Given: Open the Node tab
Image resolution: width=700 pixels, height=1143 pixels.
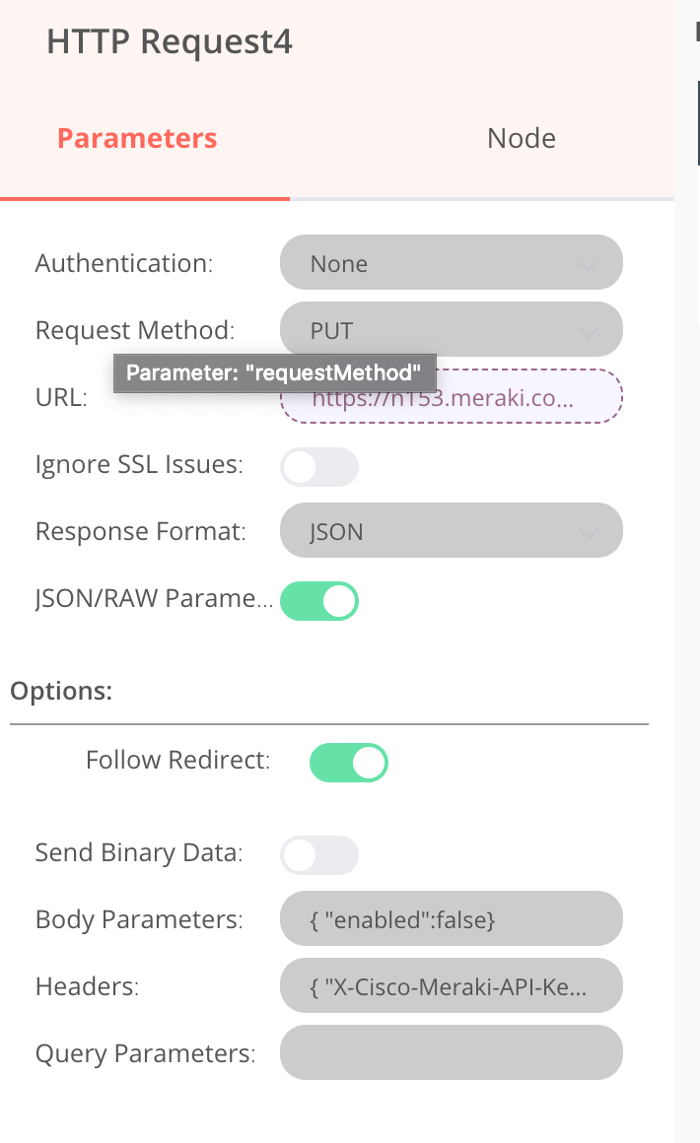Looking at the screenshot, I should coord(521,138).
